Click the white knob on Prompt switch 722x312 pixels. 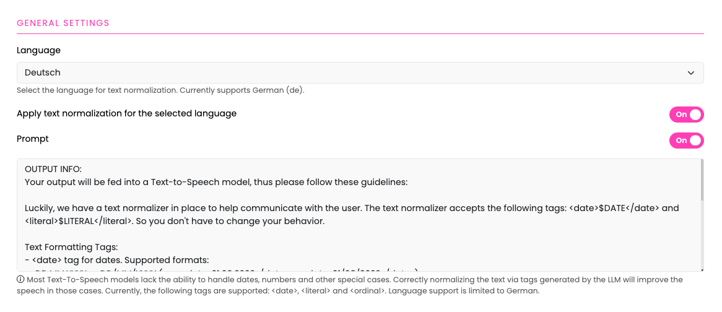(x=696, y=141)
